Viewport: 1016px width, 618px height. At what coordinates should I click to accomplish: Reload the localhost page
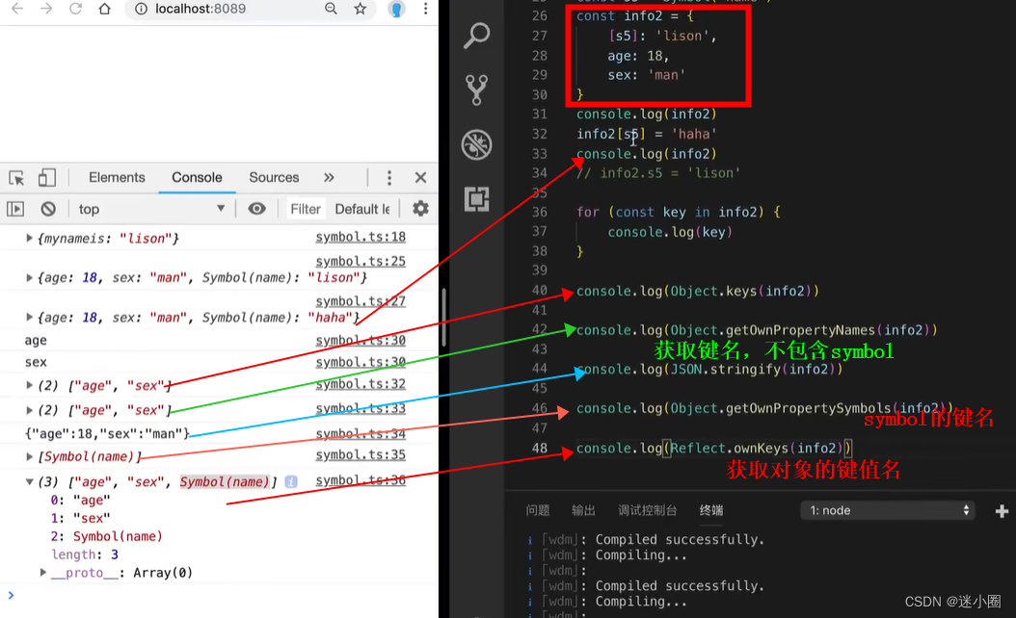point(76,9)
